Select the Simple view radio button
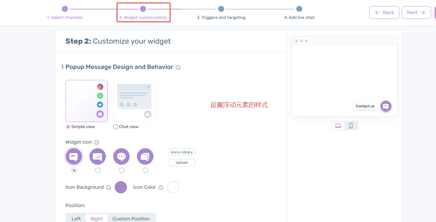The image size is (436, 222). click(68, 127)
